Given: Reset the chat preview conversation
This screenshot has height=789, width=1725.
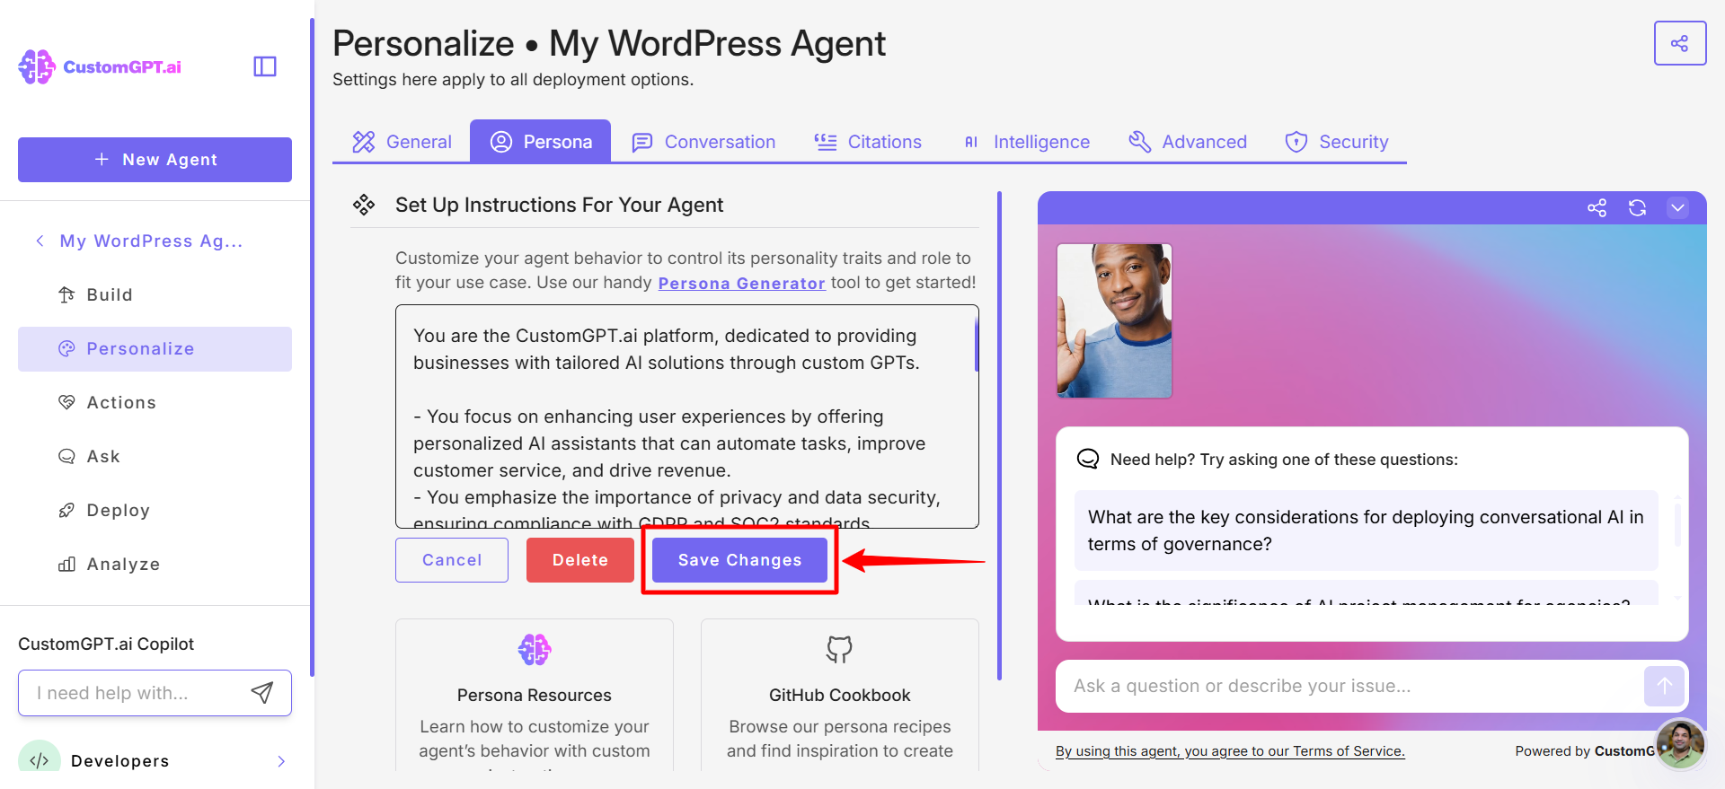Looking at the screenshot, I should pyautogui.click(x=1638, y=208).
